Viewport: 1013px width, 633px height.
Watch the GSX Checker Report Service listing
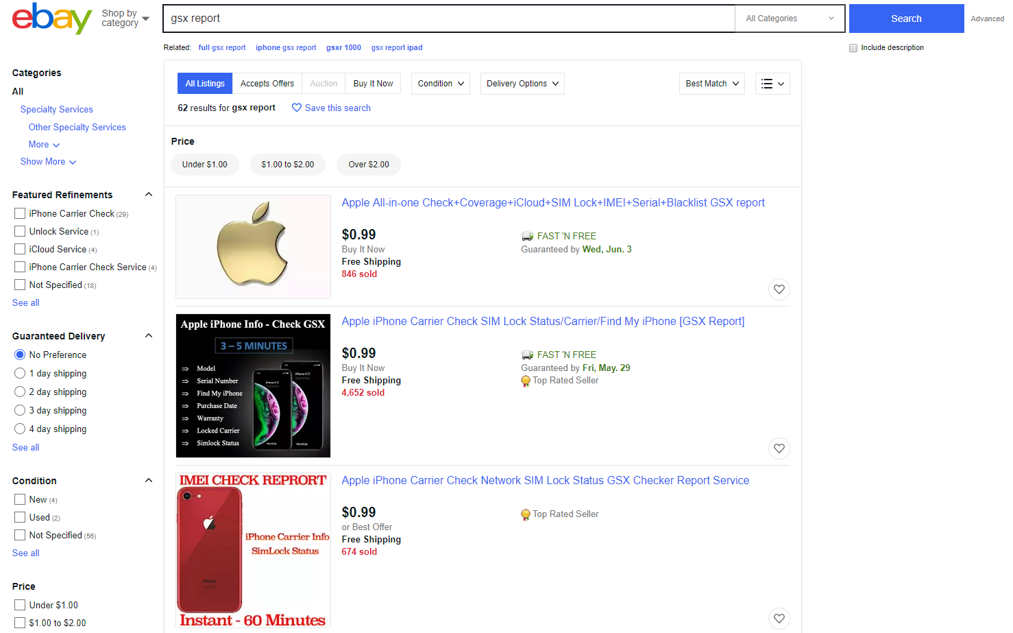coord(779,619)
